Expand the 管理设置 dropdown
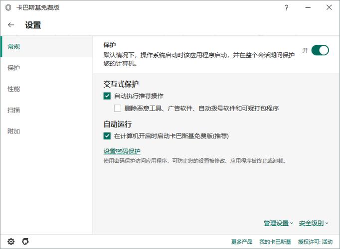 point(278,223)
